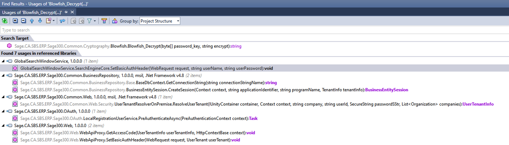Collapse all results with minus icon
This screenshot has height=145, width=509.
24,21
